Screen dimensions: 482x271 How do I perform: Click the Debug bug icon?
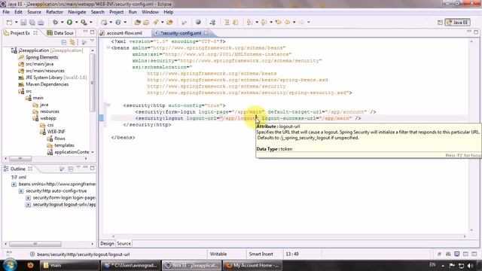55,22
